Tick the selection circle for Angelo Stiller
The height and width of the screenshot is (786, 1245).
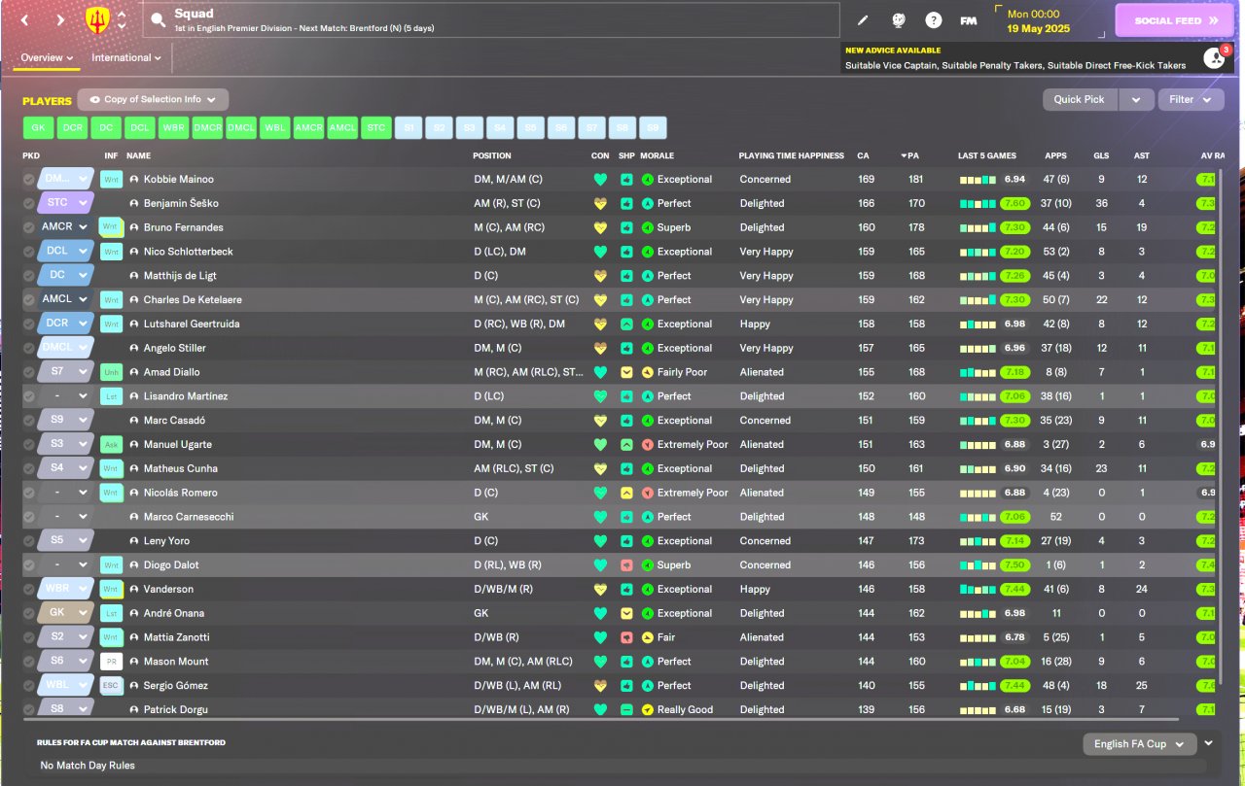(x=29, y=348)
